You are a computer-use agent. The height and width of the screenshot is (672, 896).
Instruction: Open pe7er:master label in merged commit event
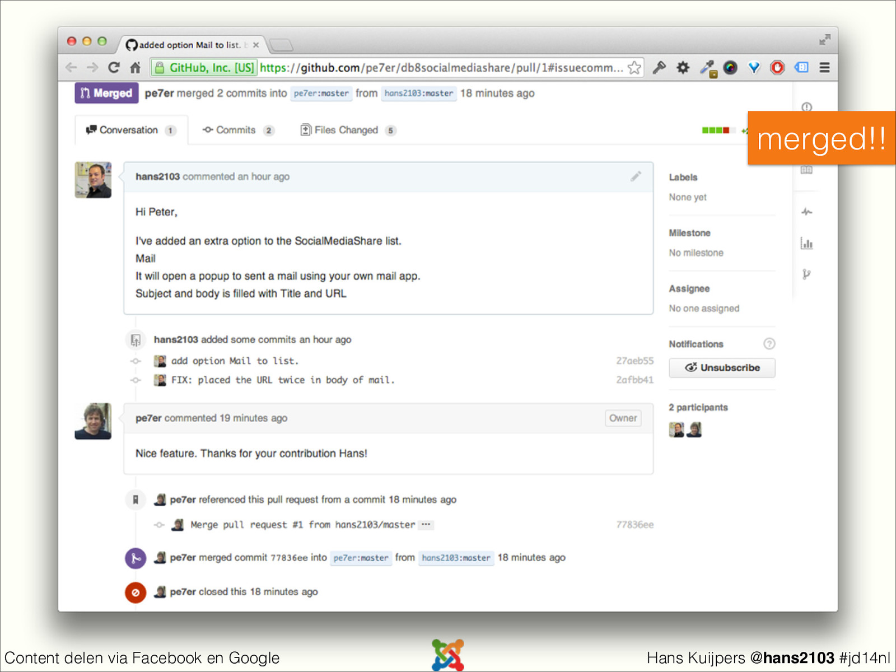point(361,558)
